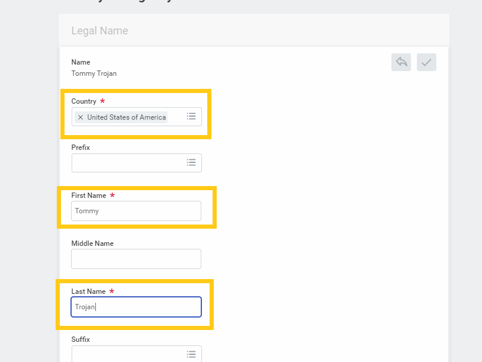
Task: Click the checkmark save icon
Action: [426, 62]
